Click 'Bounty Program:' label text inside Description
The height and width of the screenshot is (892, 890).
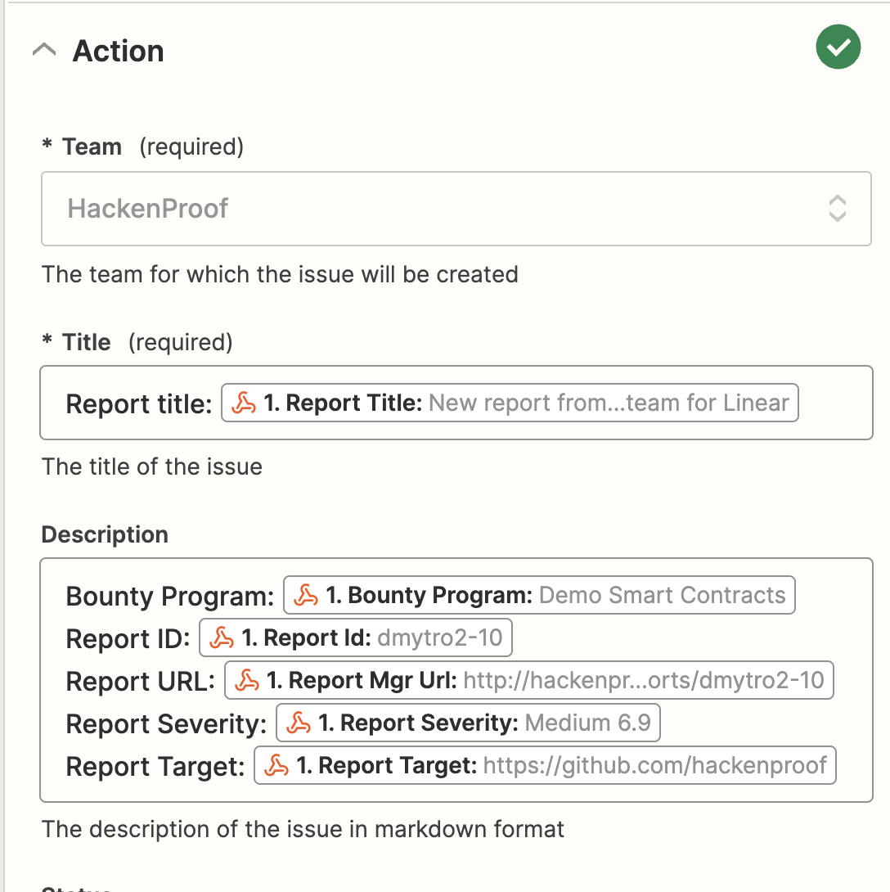[170, 597]
